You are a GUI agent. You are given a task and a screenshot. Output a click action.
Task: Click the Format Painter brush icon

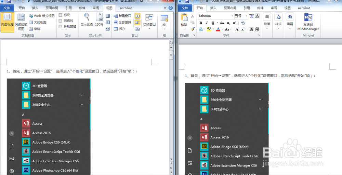click(x=192, y=29)
